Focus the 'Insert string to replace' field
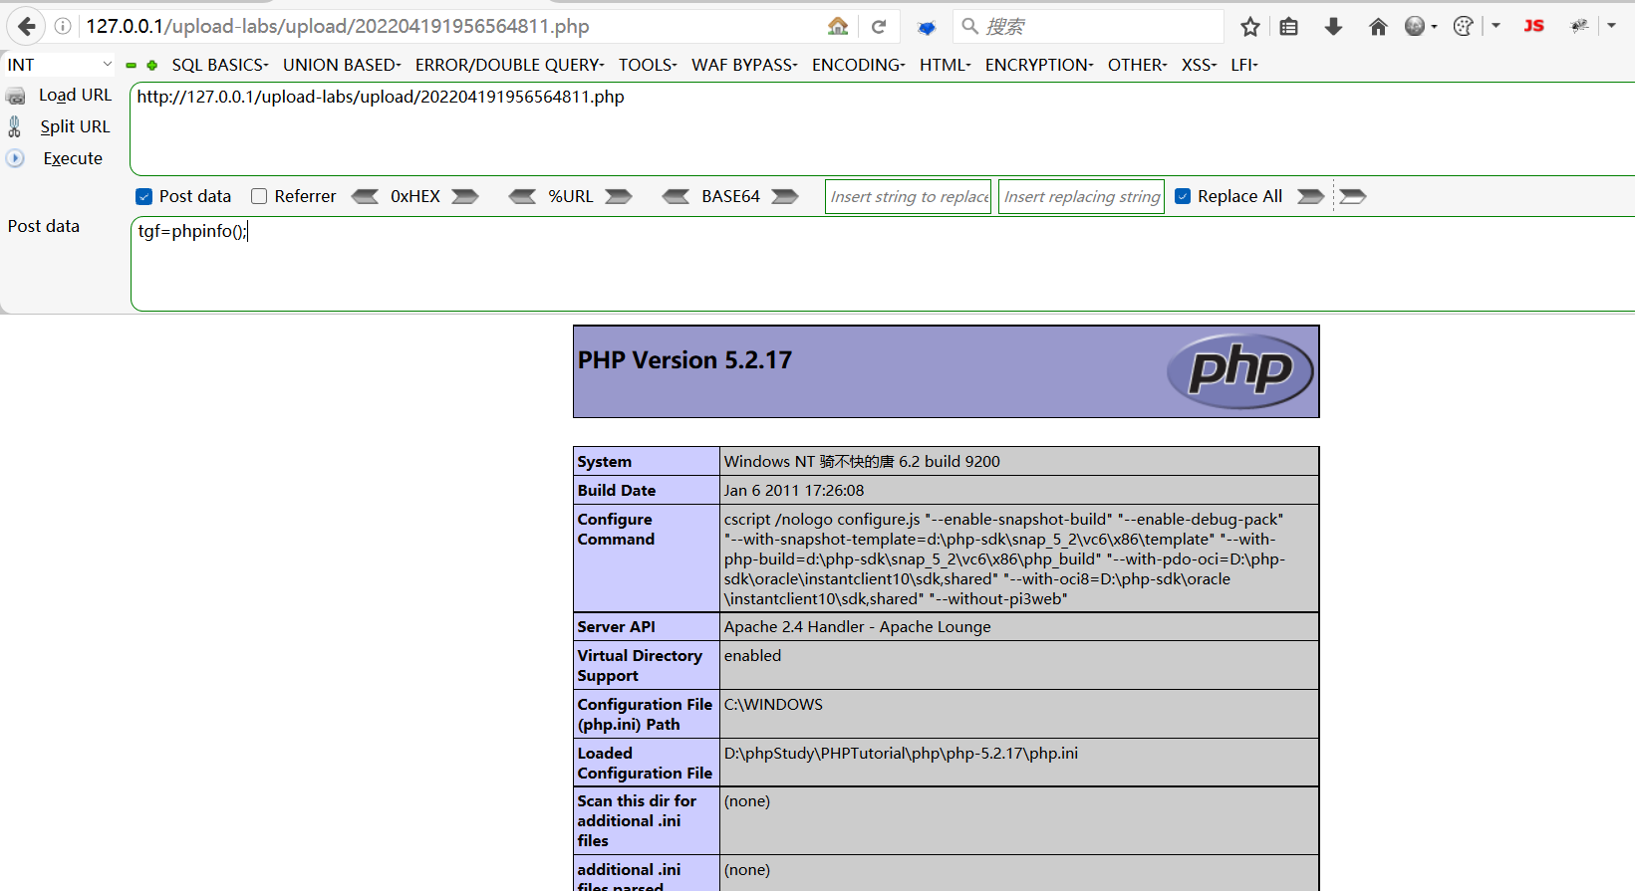1635x891 pixels. (x=908, y=196)
